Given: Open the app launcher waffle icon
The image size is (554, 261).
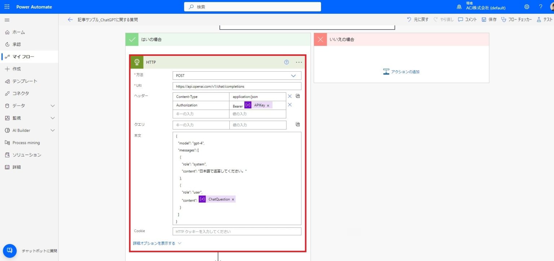Looking at the screenshot, I should 7,7.
